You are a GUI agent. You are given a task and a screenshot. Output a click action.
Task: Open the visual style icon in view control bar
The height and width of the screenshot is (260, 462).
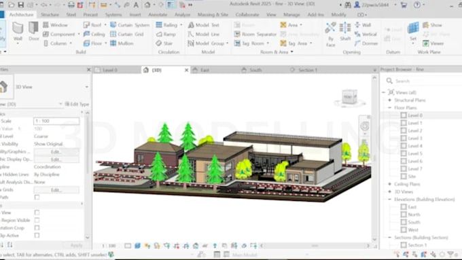tap(138, 246)
